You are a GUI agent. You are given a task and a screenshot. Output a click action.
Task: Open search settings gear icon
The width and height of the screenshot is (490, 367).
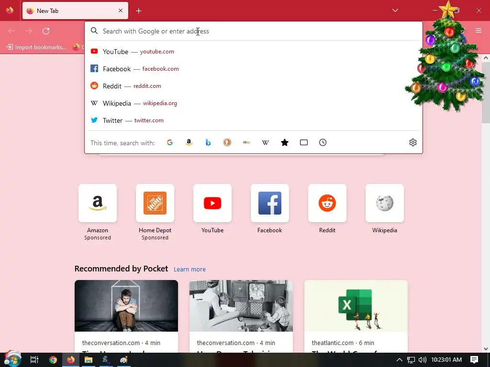pyautogui.click(x=413, y=142)
